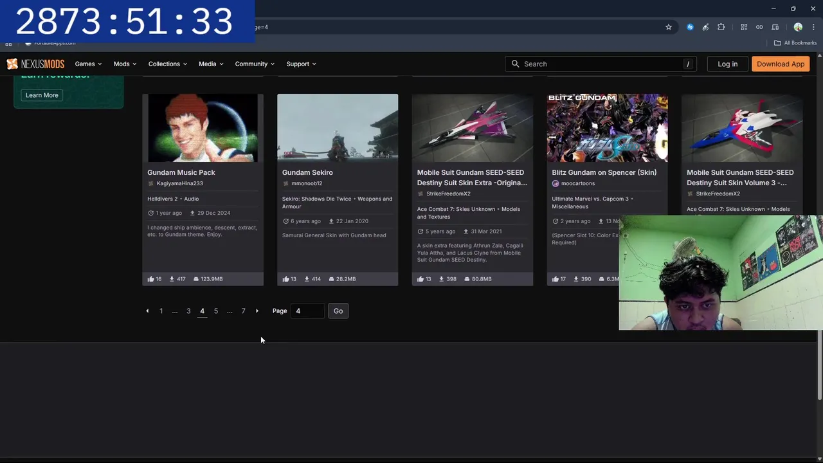The image size is (823, 463).
Task: Click the StrikeFreedomX2 avatar on Skin Extra card
Action: coord(421,194)
